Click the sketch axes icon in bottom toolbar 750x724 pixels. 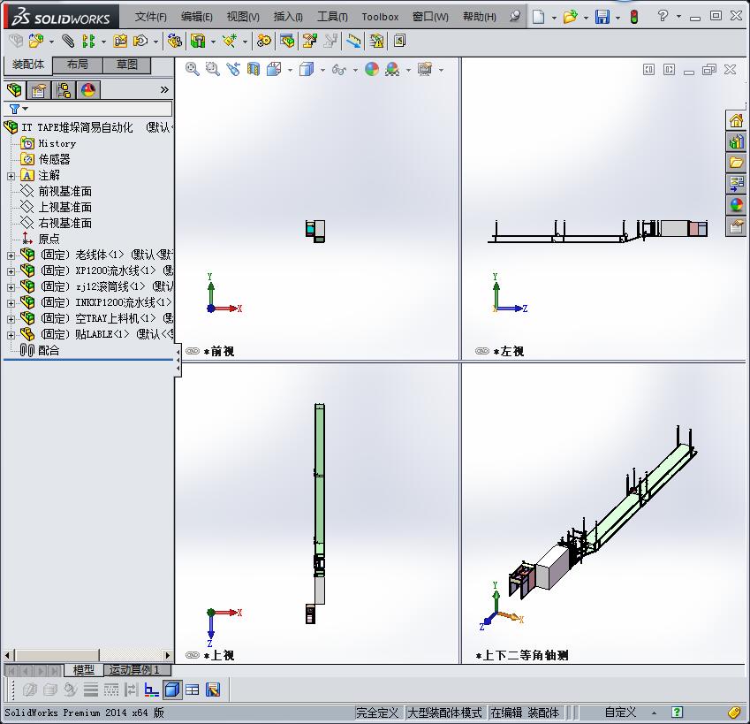pyautogui.click(x=152, y=690)
